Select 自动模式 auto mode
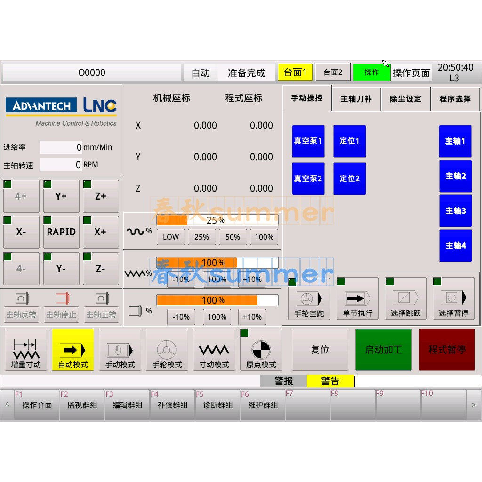 click(73, 350)
